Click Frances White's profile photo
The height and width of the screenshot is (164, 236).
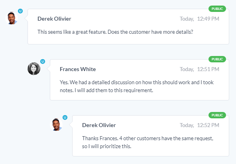[x=34, y=69]
